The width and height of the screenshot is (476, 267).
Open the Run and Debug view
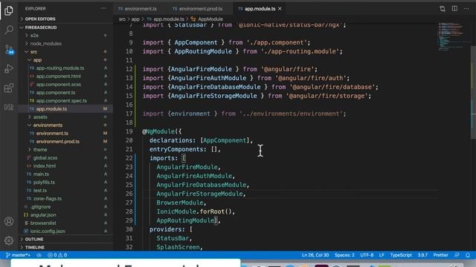tap(9, 69)
